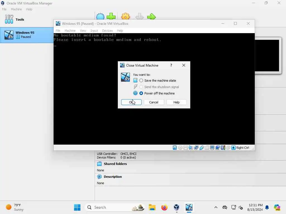Screen dimensions: 286x214
Task: Open notification bell in system tray
Action: [267, 207]
